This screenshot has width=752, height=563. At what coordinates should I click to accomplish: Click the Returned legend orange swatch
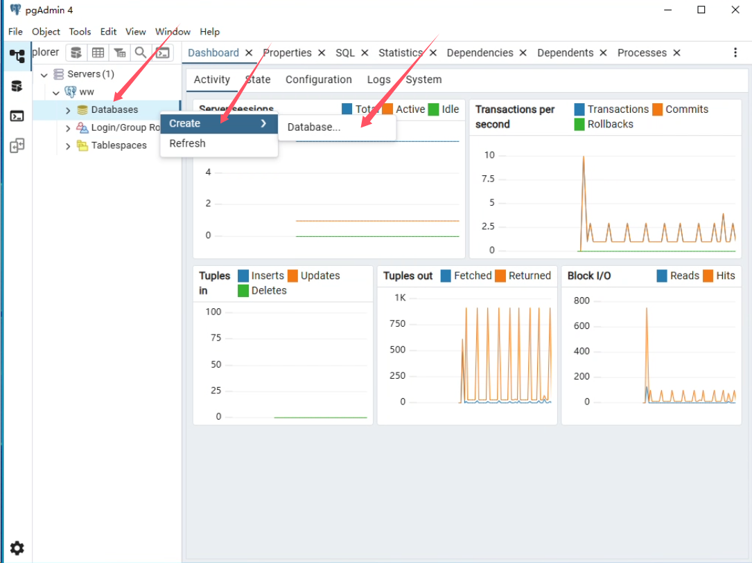500,276
